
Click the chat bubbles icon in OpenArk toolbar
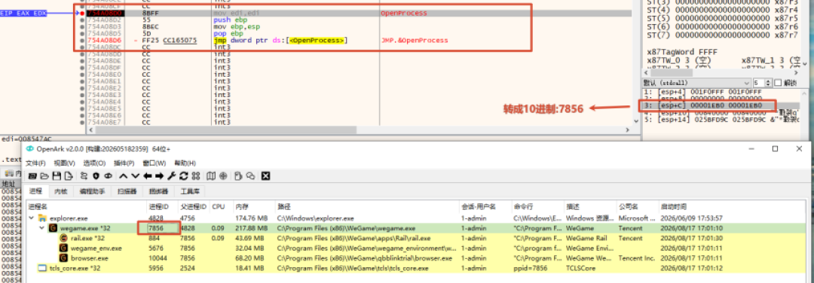coord(251,175)
